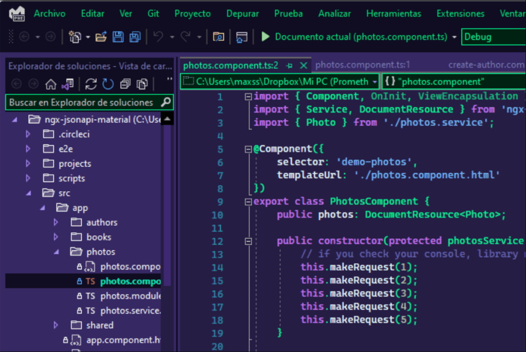Collapse the src folder arrow
The height and width of the screenshot is (352, 526).
[29, 193]
